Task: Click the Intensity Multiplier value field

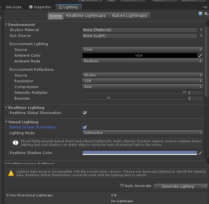Action: tap(195, 93)
